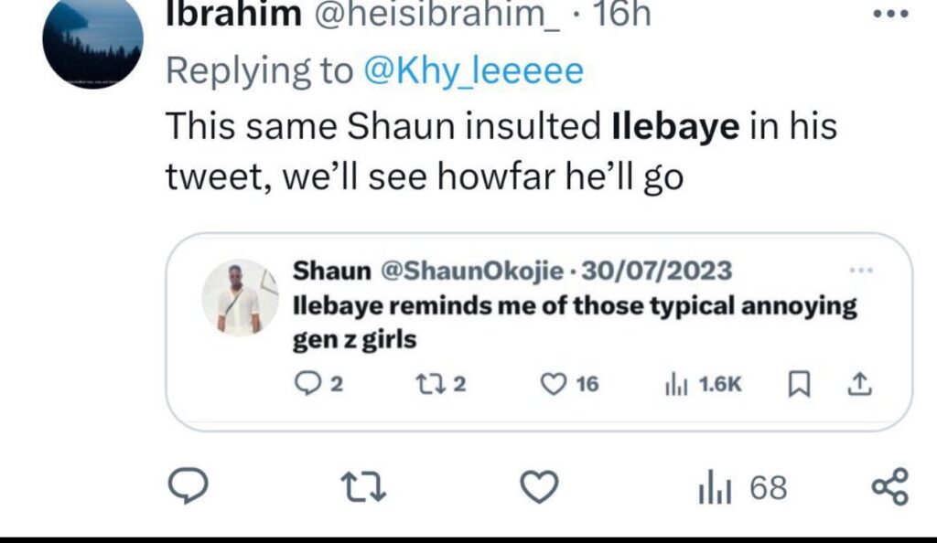This screenshot has height=543, width=937.
Task: Open Ibrahim's profile avatar
Action: [x=92, y=42]
